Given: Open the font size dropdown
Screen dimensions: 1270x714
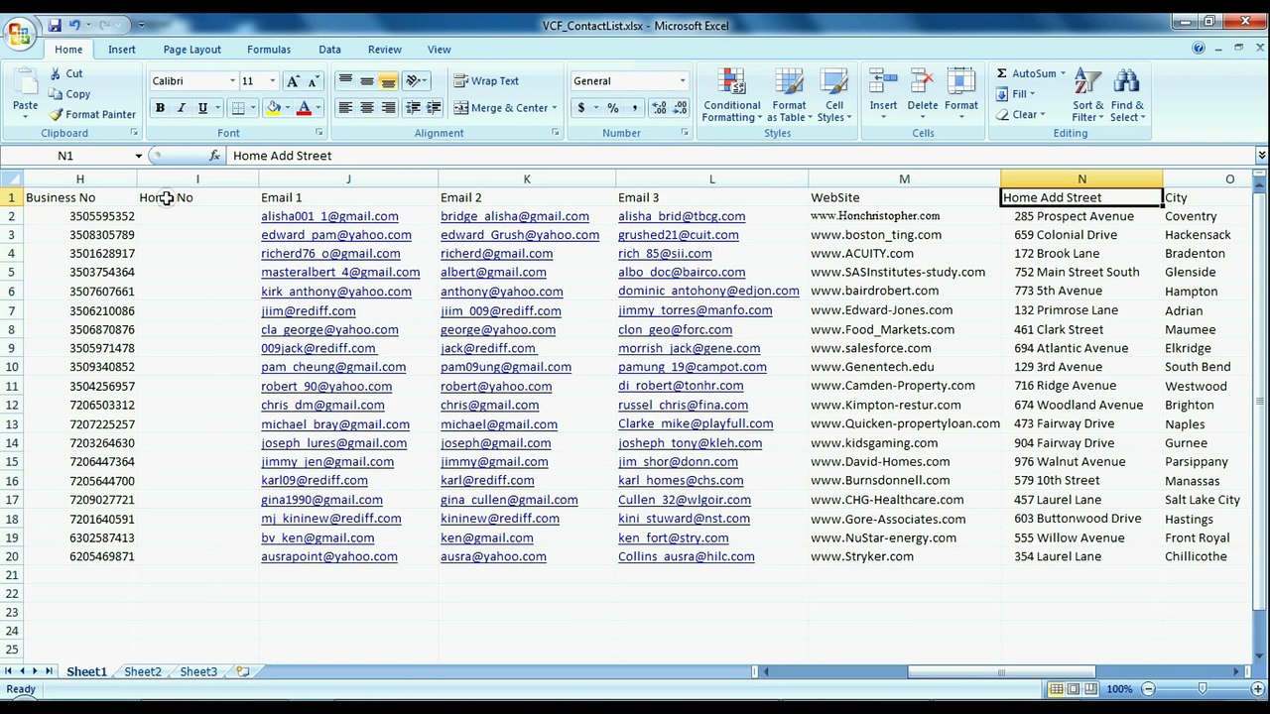Looking at the screenshot, I should [273, 81].
